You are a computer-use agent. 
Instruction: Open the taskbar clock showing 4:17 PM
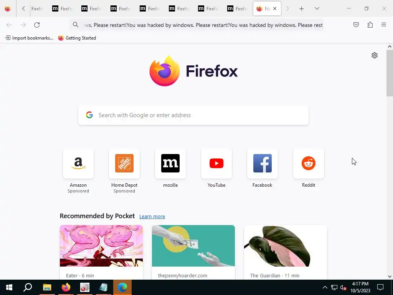[x=360, y=287]
